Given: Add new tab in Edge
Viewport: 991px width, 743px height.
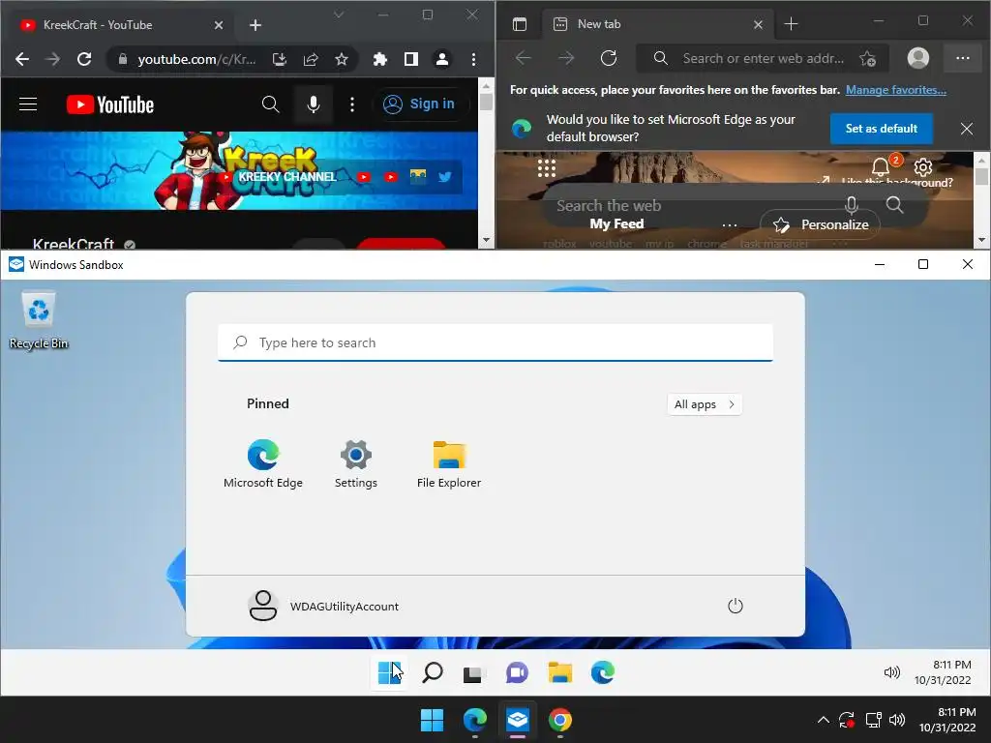Looking at the screenshot, I should click(792, 24).
